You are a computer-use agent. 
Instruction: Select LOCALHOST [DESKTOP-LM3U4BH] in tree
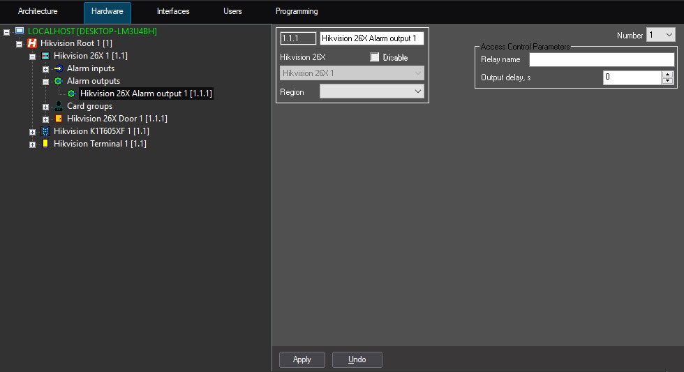coord(92,31)
